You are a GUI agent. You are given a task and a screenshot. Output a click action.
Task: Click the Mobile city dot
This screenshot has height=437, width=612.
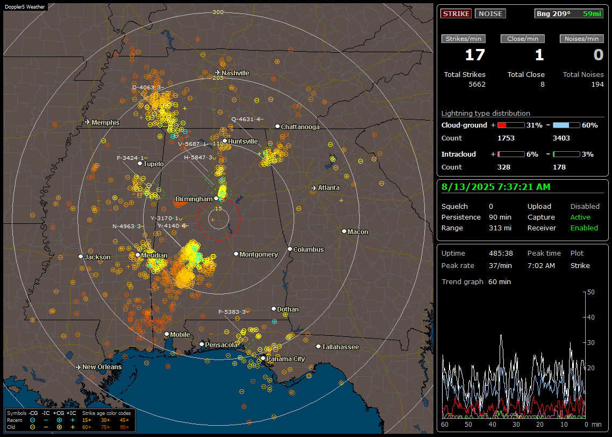(167, 334)
